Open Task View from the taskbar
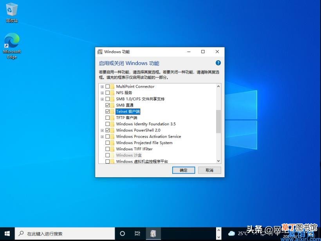This screenshot has height=241, width=321. tap(137, 234)
